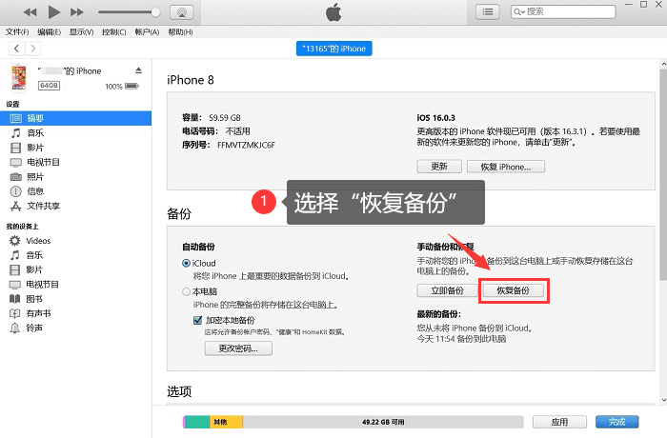The image size is (667, 438).
Task: Click the serial number FFMVTZMKJC6F
Action: pyautogui.click(x=246, y=145)
